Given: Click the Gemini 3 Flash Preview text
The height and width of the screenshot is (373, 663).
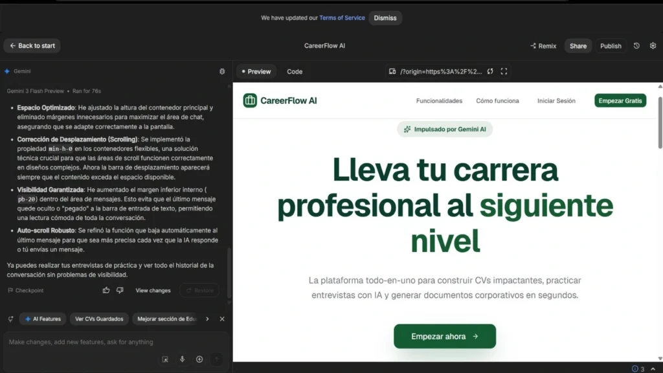Looking at the screenshot, I should click(x=35, y=91).
